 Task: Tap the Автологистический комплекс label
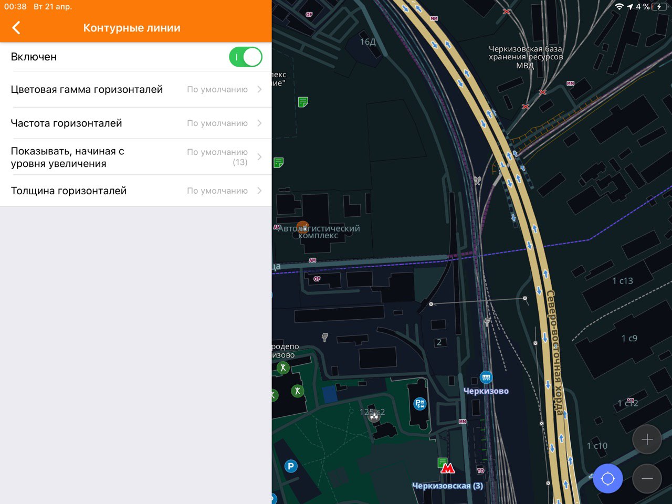tap(319, 232)
